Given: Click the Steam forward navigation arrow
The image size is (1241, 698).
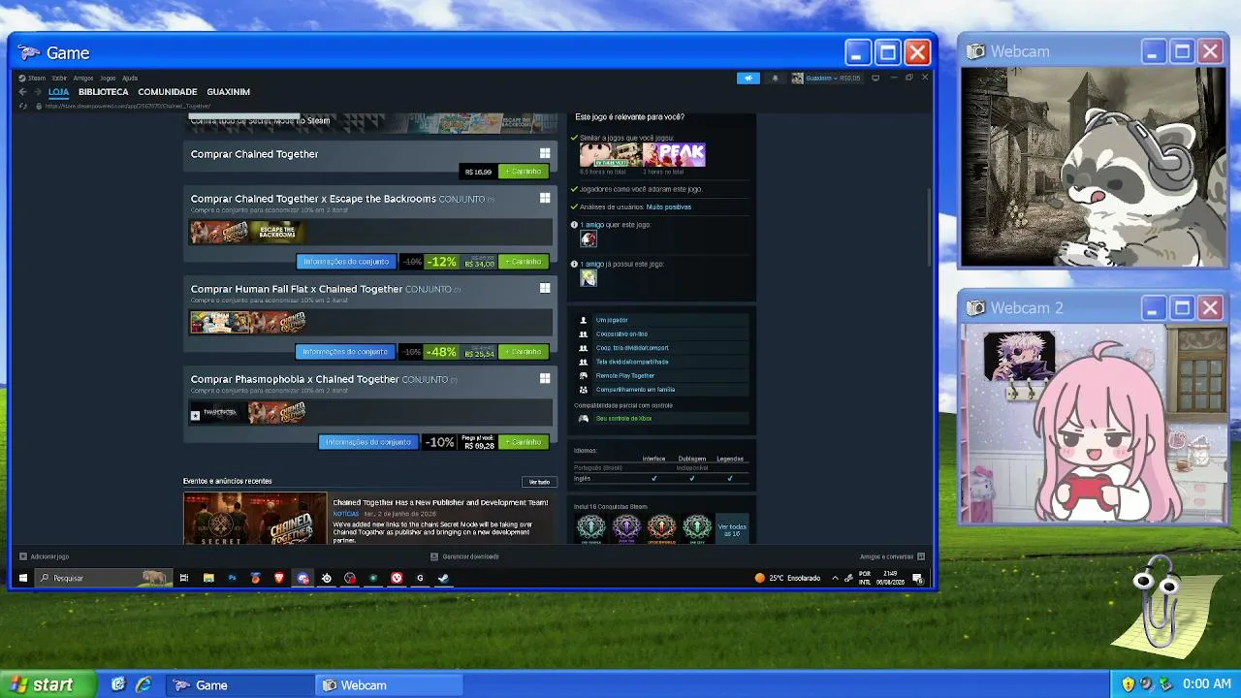Looking at the screenshot, I should pos(36,92).
